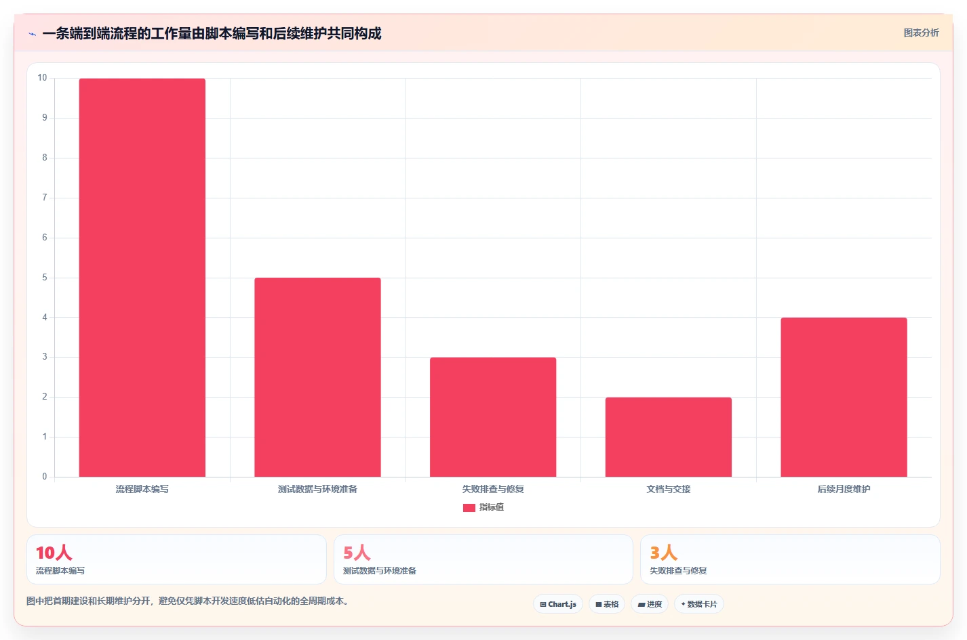Click the chart title 一条端到端流程的工作量
The width and height of the screenshot is (967, 640).
pos(212,33)
